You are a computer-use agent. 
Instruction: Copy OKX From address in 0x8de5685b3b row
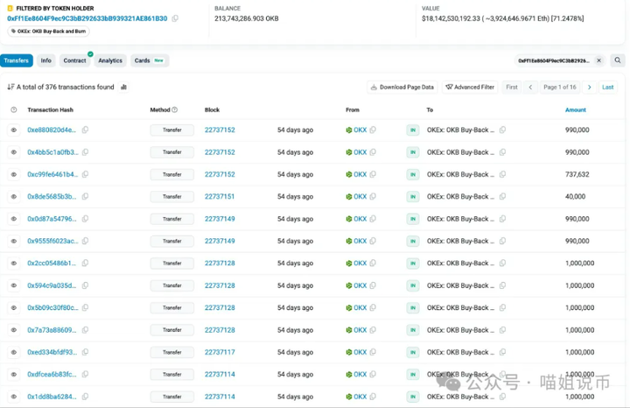point(373,197)
